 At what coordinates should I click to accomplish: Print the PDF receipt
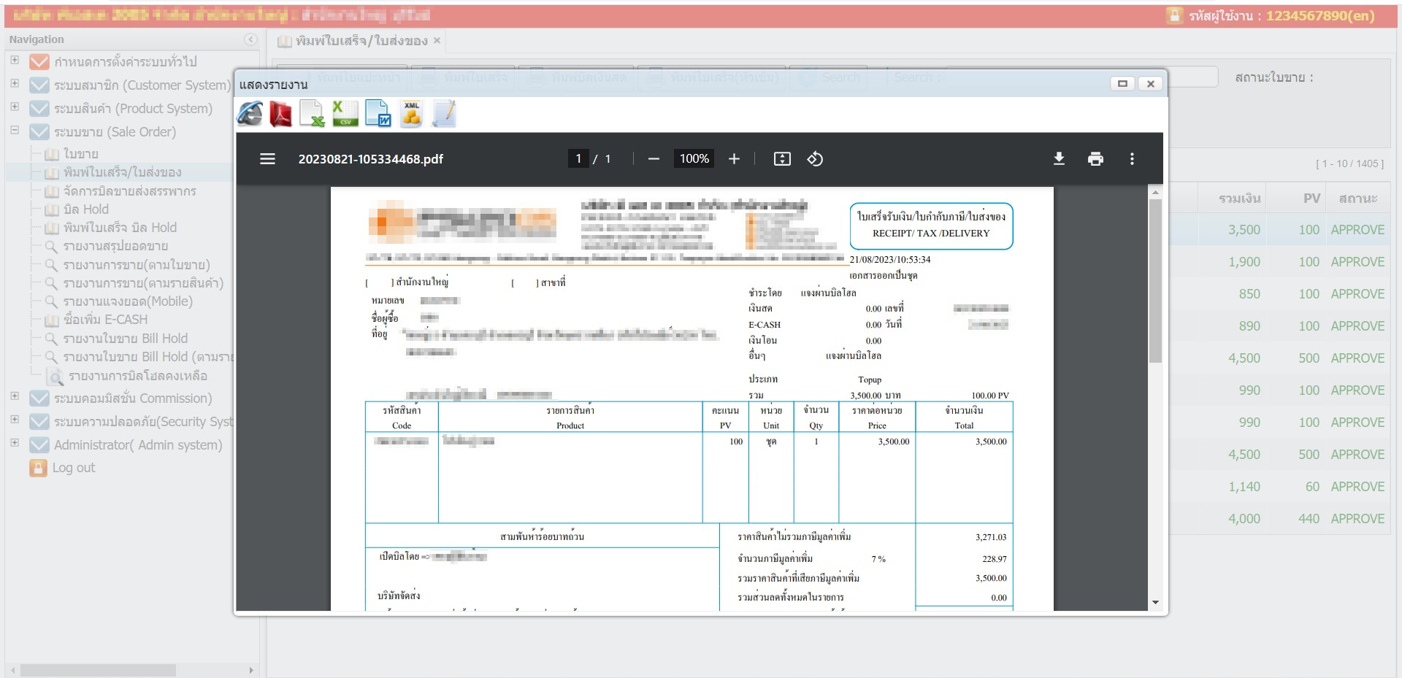(1095, 159)
